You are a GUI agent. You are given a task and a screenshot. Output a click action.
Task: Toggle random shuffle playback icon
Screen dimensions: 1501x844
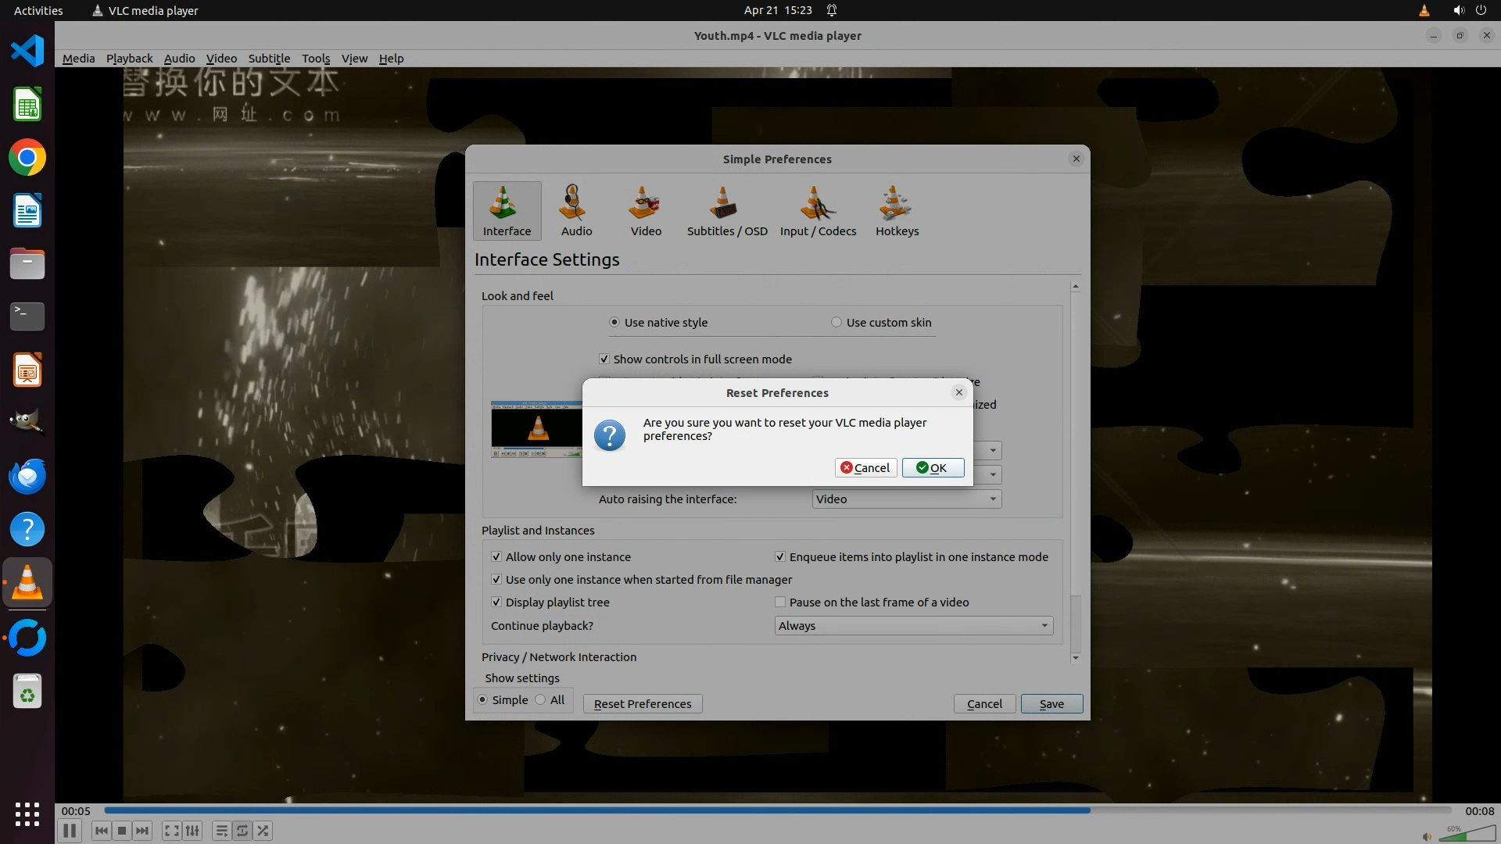click(263, 831)
